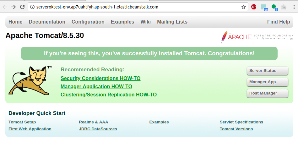Click the Server Status button
The width and height of the screenshot is (298, 141).
click(x=267, y=71)
